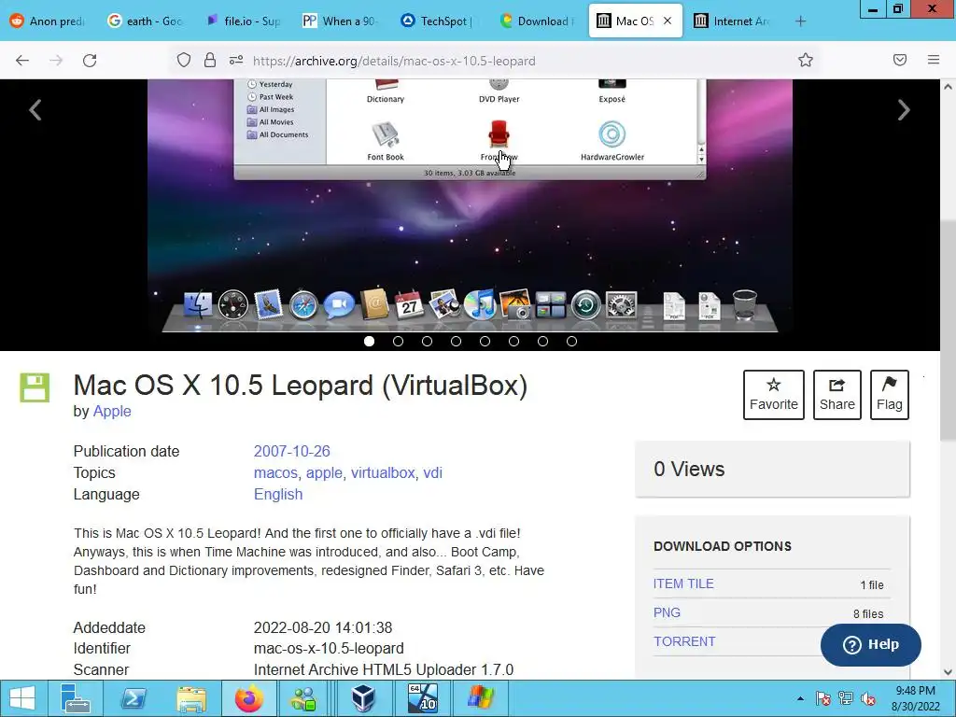This screenshot has height=717, width=956.
Task: Open the VirtualBox taskbar icon
Action: tap(365, 698)
